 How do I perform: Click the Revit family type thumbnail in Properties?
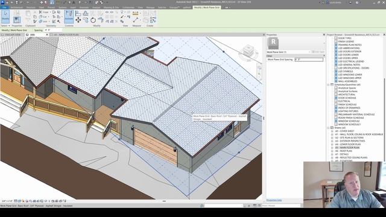[273, 43]
